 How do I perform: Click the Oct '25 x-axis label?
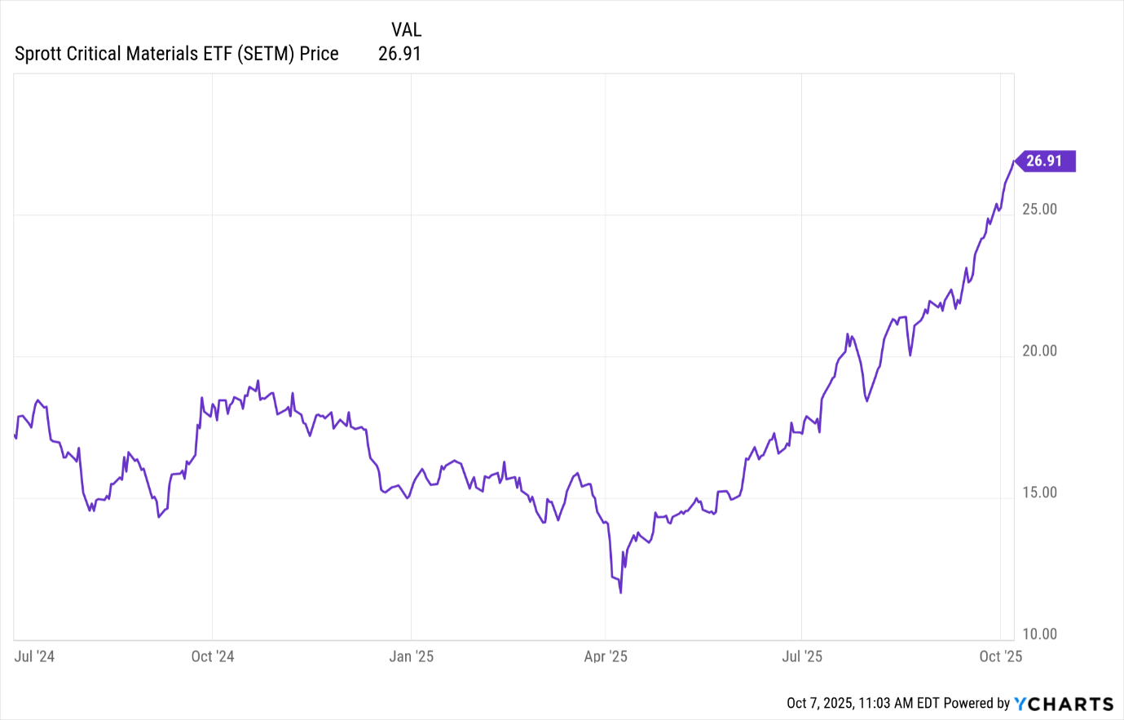(1000, 656)
